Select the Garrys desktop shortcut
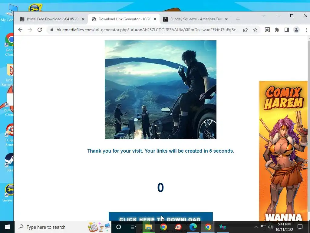Image resolution: width=310 pixels, height=233 pixels. (8, 193)
